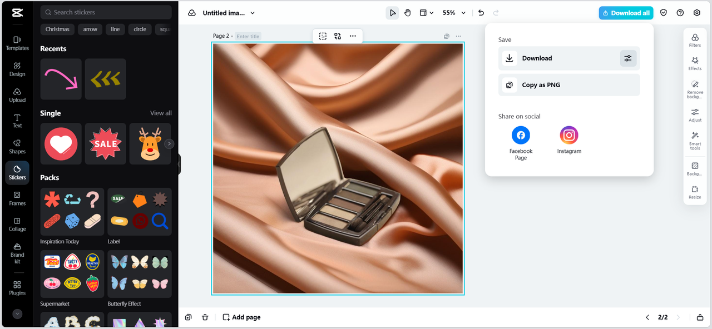This screenshot has height=329, width=712.
Task: Expand the 55% zoom dropdown
Action: pos(463,13)
